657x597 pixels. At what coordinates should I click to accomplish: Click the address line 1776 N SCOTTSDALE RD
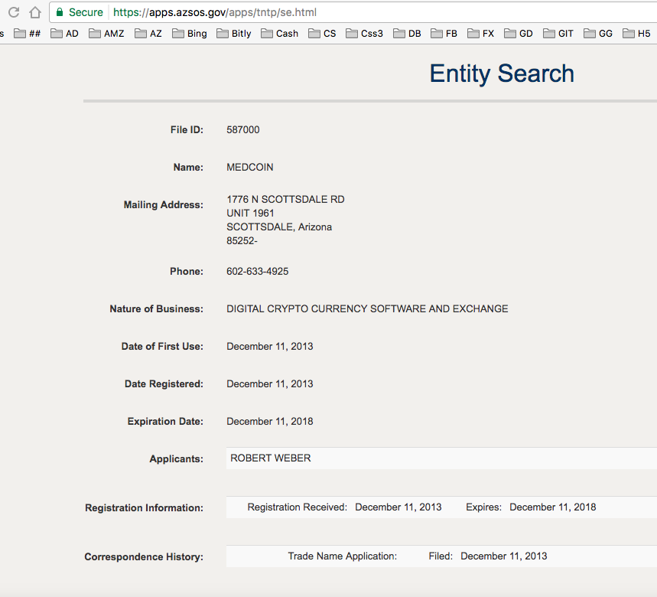(x=286, y=200)
